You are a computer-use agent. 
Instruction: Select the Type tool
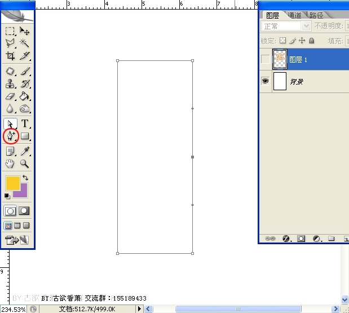tap(25, 124)
